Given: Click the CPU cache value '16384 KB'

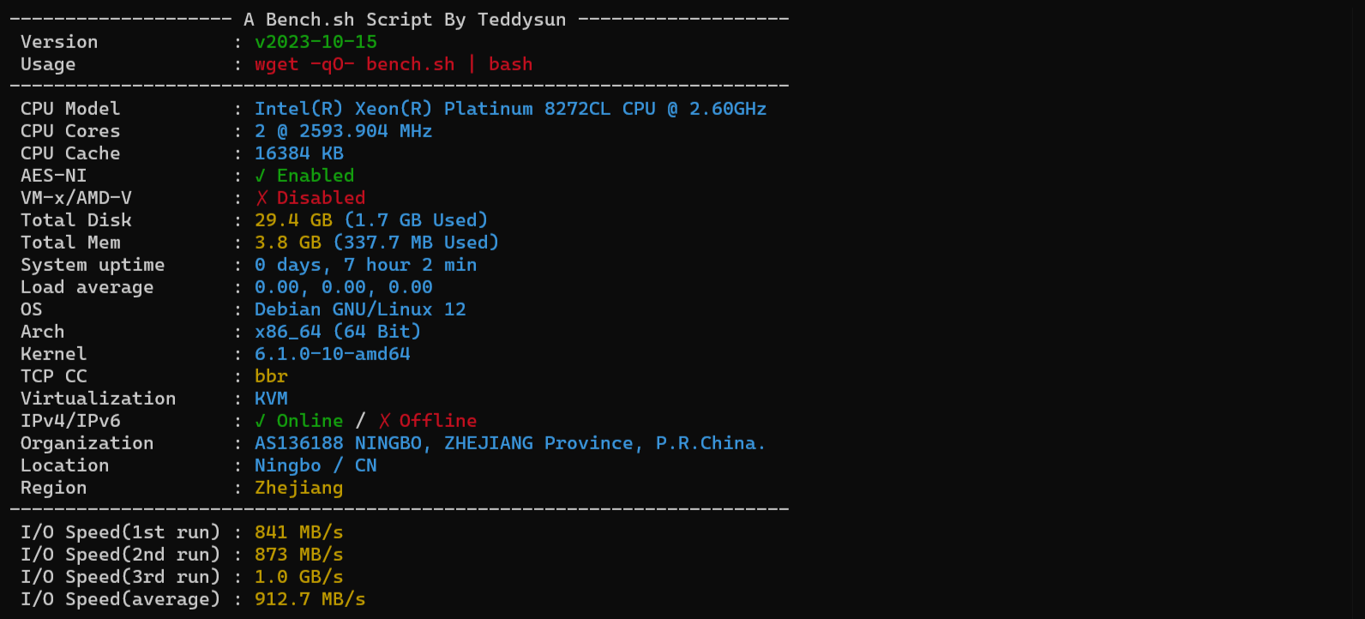Looking at the screenshot, I should coord(299,153).
